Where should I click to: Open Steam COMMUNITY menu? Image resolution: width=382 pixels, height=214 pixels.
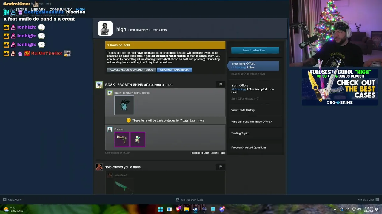[x=61, y=10]
